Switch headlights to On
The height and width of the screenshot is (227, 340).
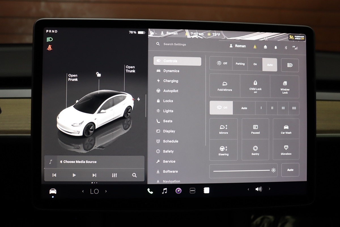click(255, 64)
